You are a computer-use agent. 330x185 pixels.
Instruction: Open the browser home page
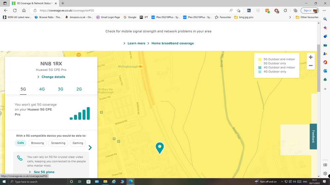(x=24, y=11)
